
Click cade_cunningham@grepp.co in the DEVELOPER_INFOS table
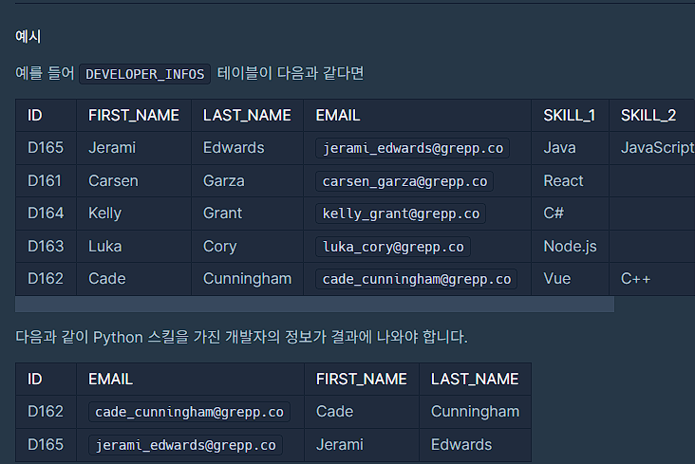(x=416, y=279)
